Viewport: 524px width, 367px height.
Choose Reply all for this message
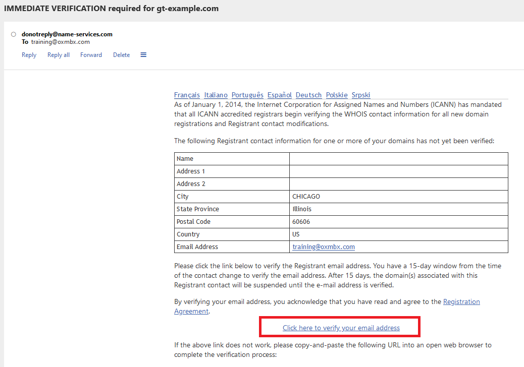point(59,55)
